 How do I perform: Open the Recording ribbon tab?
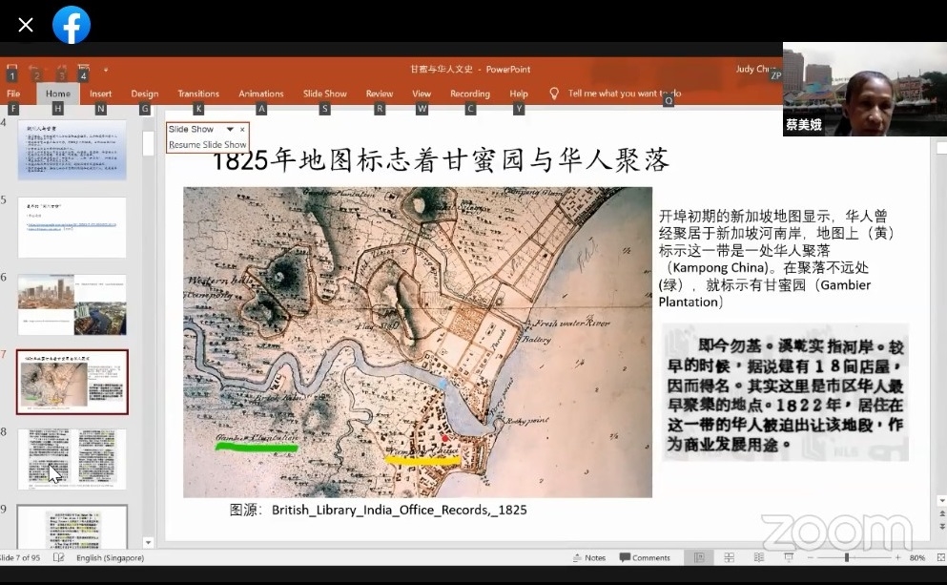470,94
